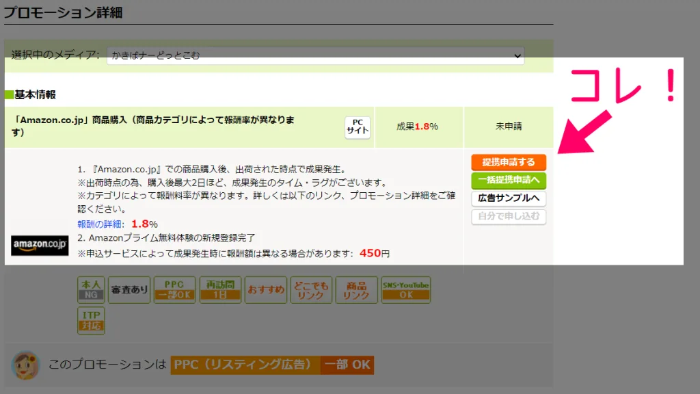Click the 再訪問 1日 badge icon

coord(219,289)
